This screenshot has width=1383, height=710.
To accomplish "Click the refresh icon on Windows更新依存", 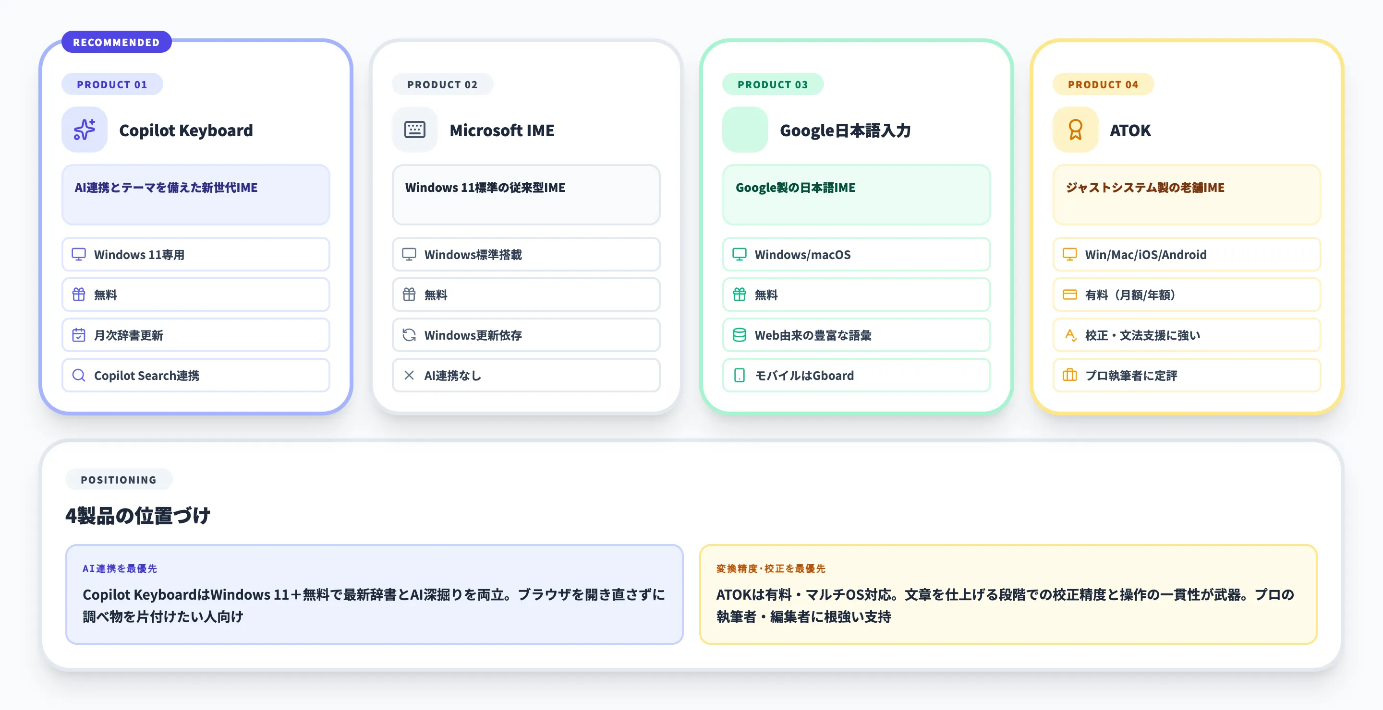I will coord(410,335).
